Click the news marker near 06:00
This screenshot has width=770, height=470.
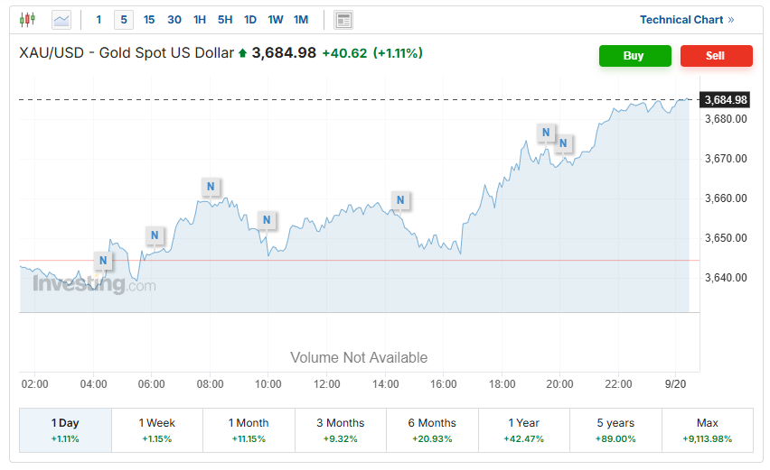click(155, 236)
